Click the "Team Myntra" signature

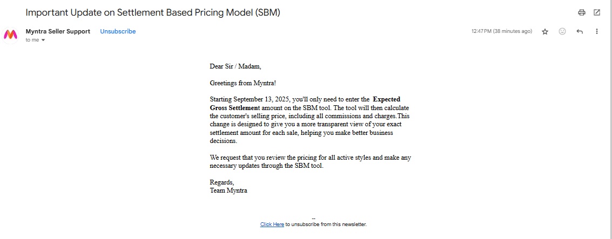[228, 190]
